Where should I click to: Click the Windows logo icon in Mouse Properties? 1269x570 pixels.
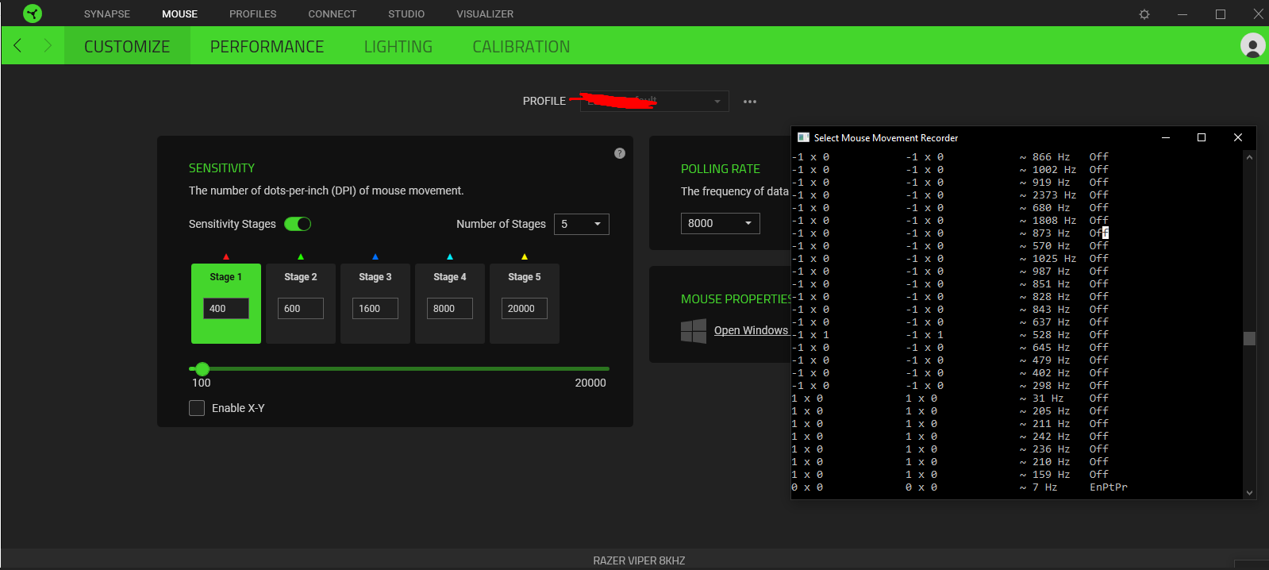(x=694, y=331)
